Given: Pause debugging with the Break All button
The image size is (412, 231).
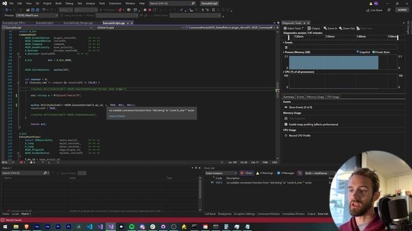Looking at the screenshot, I should [x=145, y=10].
